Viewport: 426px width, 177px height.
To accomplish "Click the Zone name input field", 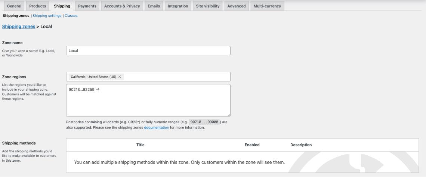I will click(148, 51).
